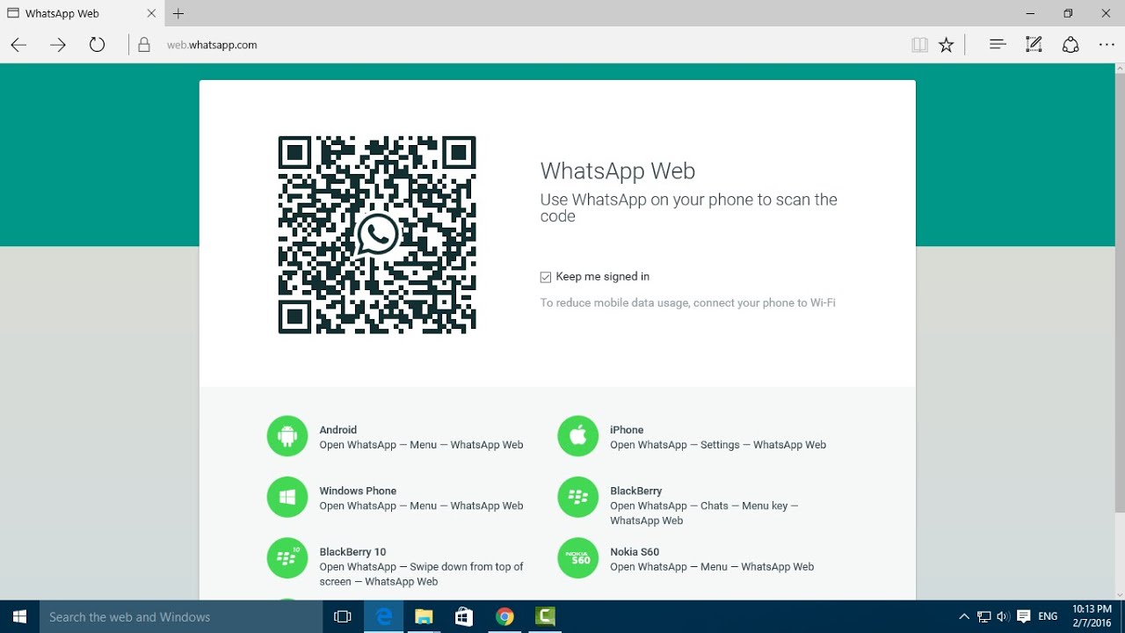The image size is (1125, 633).
Task: Click the reduce mobile data usage hint
Action: (x=687, y=303)
